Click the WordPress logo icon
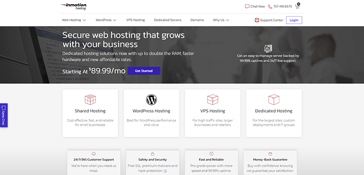This screenshot has width=364, height=175. pos(151,99)
